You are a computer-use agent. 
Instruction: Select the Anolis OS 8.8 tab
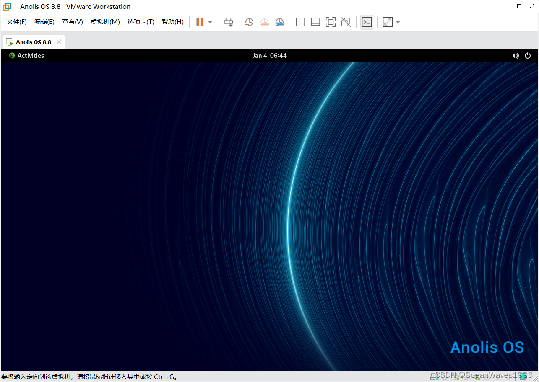click(34, 42)
